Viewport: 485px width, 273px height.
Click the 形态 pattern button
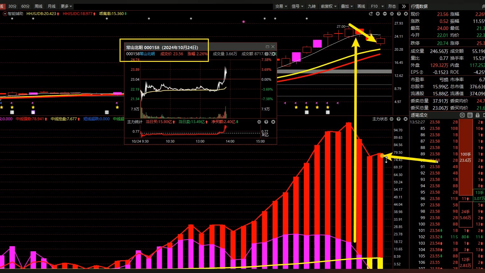392,6
